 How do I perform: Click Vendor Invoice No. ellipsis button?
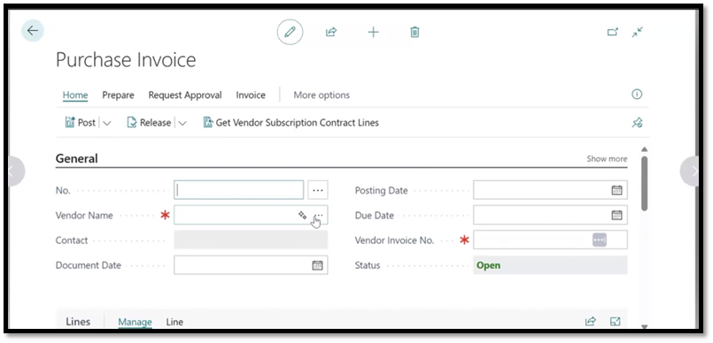click(x=600, y=240)
